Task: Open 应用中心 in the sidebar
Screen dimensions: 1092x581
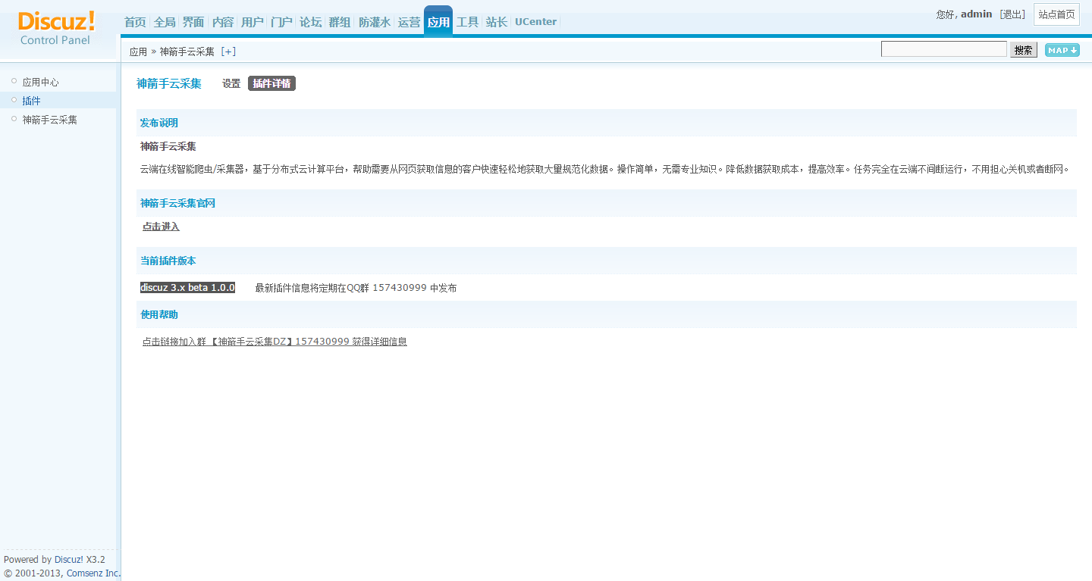Action: (40, 82)
